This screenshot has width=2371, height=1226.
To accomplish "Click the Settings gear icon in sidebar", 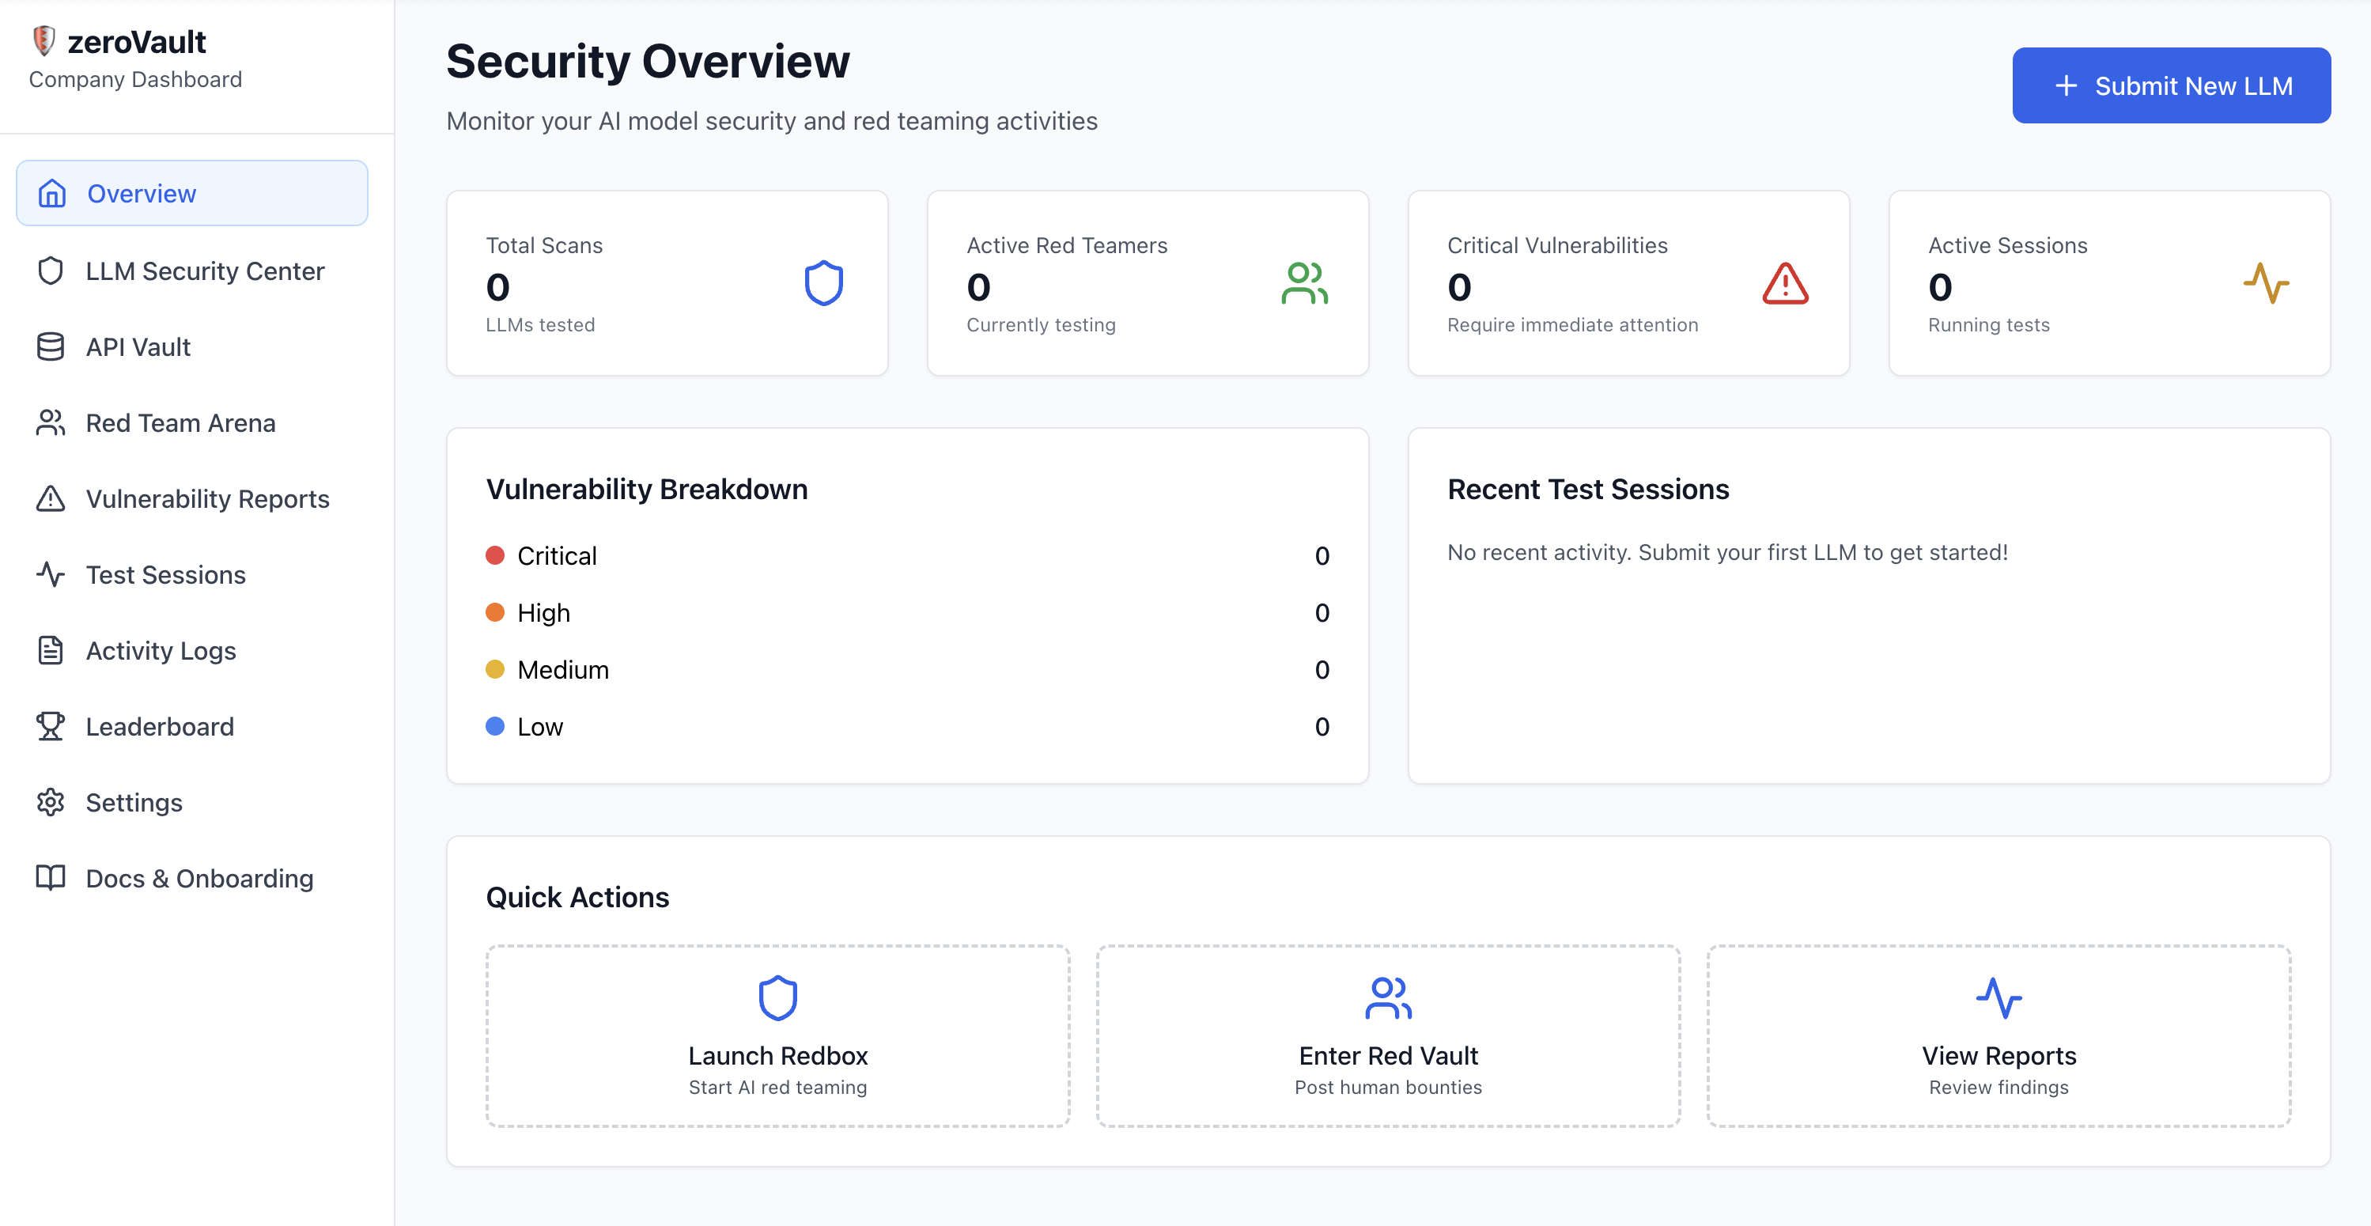I will coord(51,802).
